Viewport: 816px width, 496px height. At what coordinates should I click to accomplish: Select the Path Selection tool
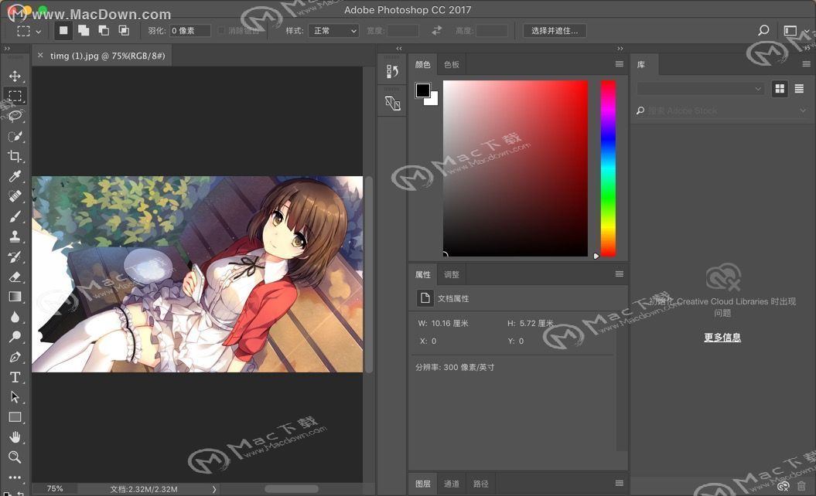coord(15,396)
